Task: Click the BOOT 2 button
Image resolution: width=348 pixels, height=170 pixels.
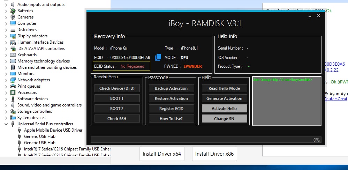Action: tap(117, 109)
